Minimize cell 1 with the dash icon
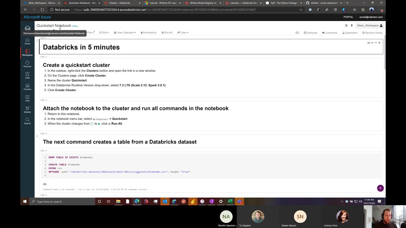Image resolution: width=406 pixels, height=228 pixels. pyautogui.click(x=376, y=42)
